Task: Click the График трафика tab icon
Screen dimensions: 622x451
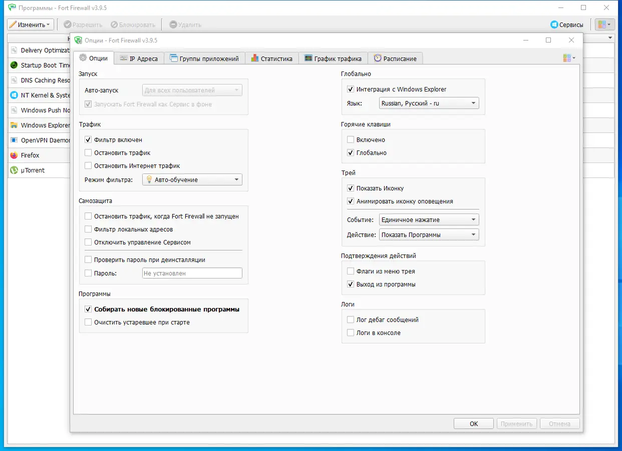Action: [x=308, y=58]
